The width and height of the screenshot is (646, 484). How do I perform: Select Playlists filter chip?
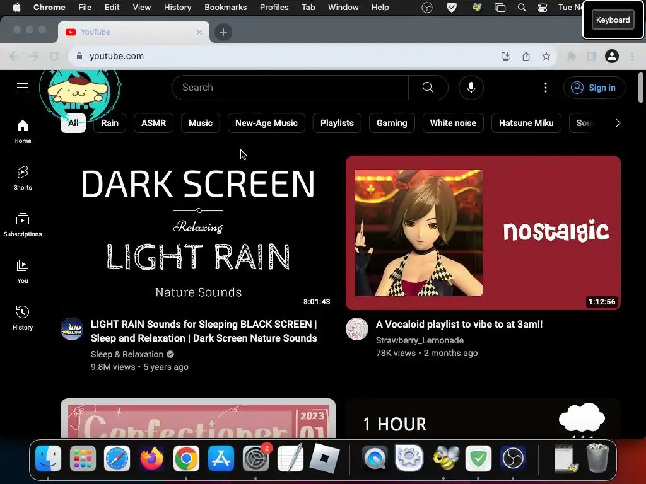point(337,123)
